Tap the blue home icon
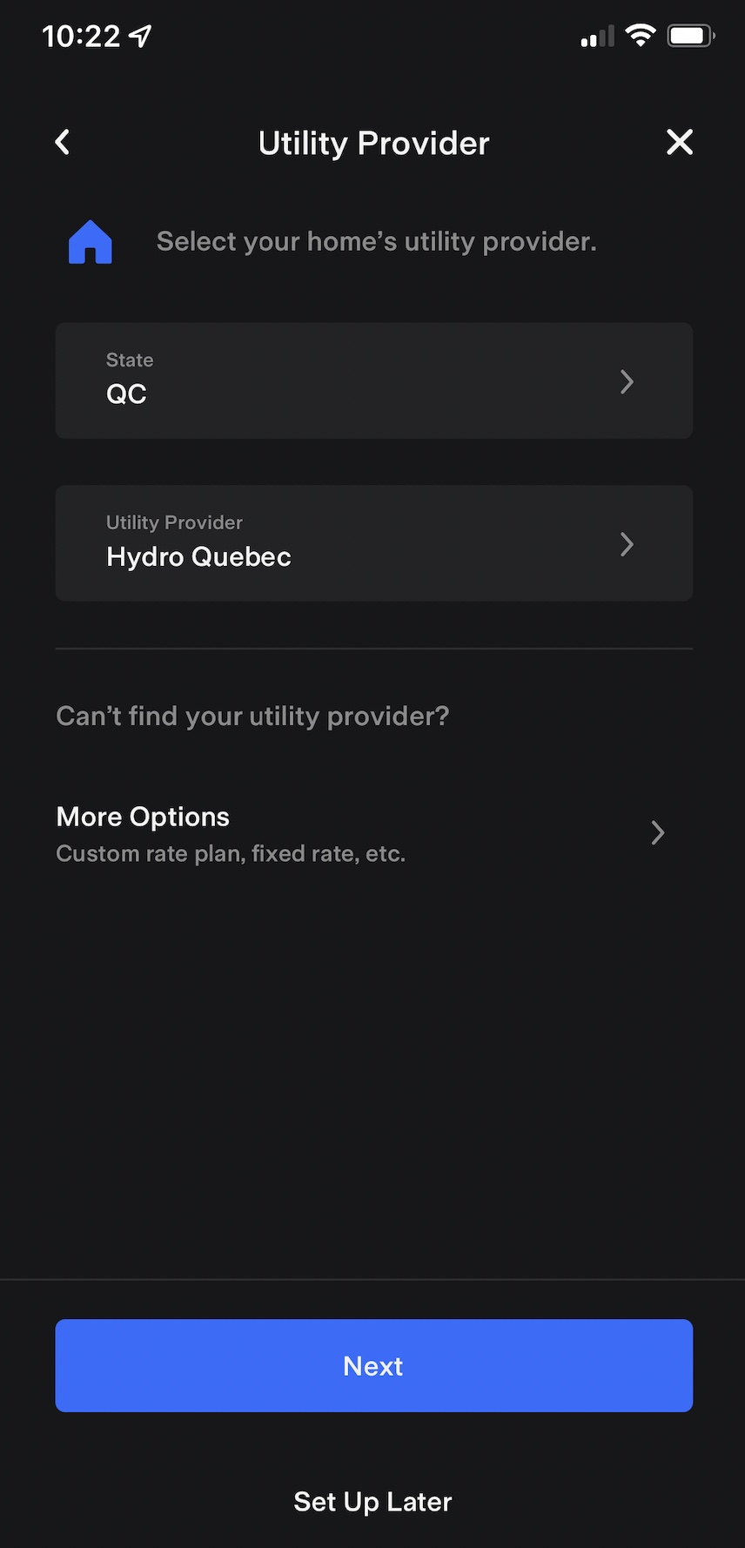This screenshot has height=1548, width=745. coord(91,242)
